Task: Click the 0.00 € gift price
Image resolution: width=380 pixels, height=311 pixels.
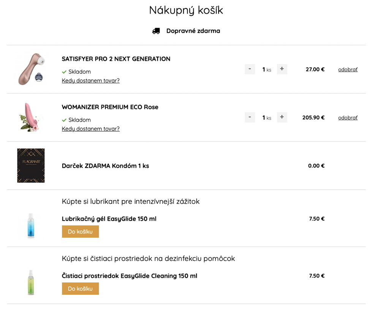Action: [x=316, y=166]
